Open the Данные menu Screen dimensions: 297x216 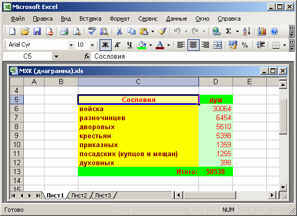(x=176, y=19)
